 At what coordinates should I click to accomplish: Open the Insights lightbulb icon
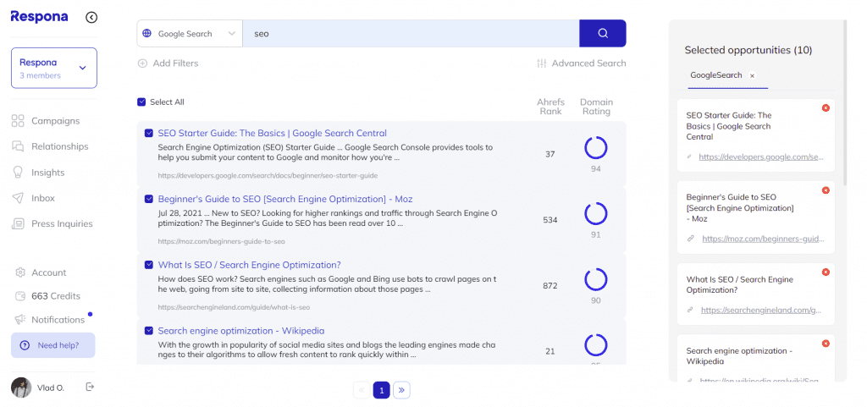click(x=18, y=173)
